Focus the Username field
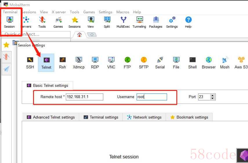Screen dimensions: 248x163 (x=152, y=97)
